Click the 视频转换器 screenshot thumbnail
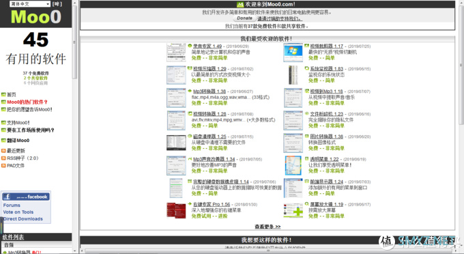 (x=176, y=120)
